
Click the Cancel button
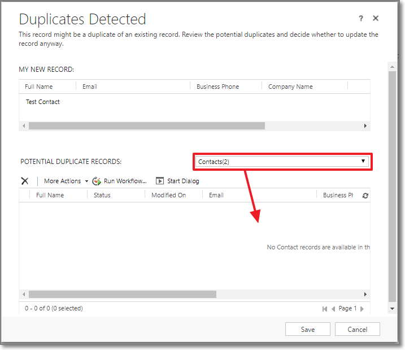pyautogui.click(x=357, y=329)
